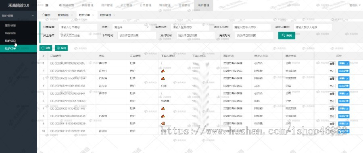Click the blue record button in row 3
Viewport: 363px width, 153px height.
(x=344, y=79)
